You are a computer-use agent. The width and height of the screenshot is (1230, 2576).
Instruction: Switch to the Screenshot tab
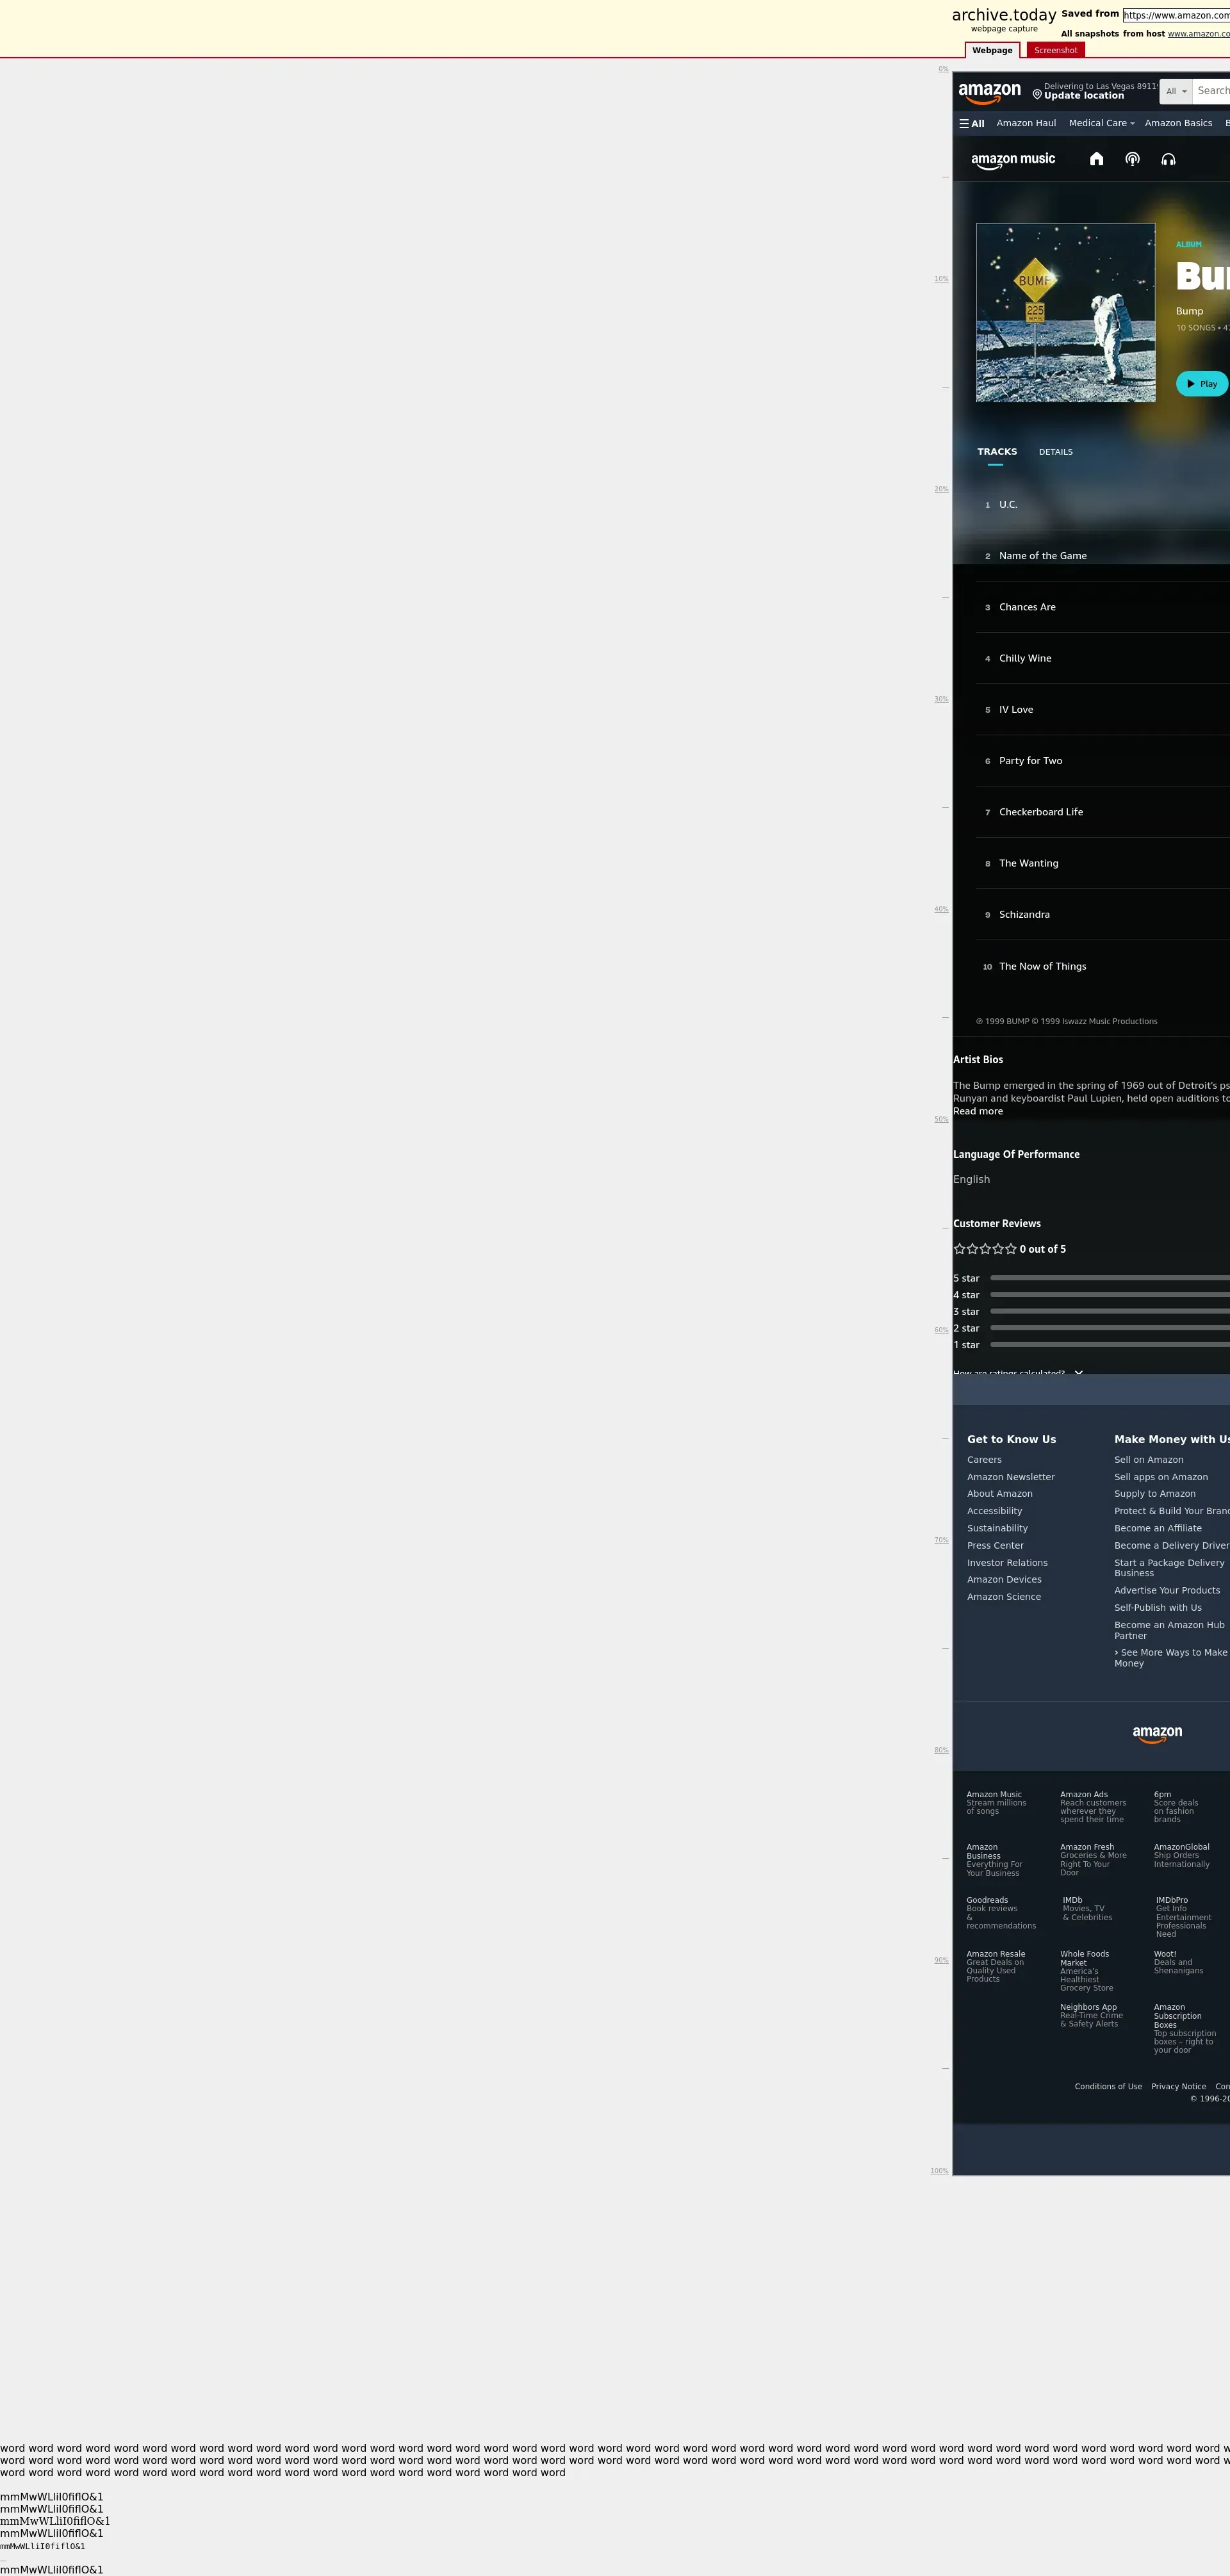coord(1055,51)
